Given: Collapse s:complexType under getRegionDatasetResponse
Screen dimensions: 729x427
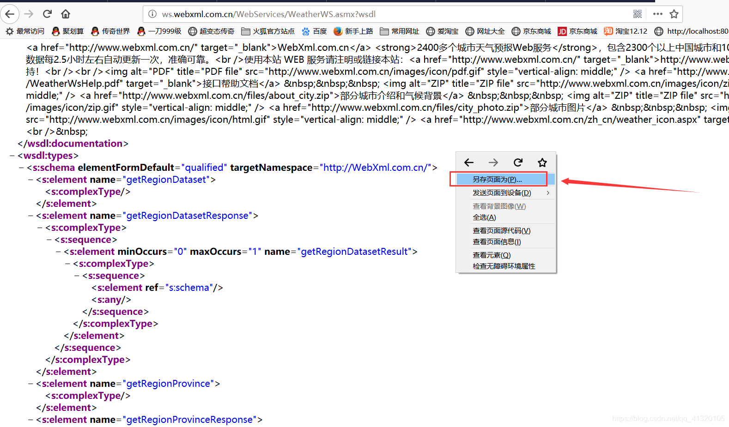Looking at the screenshot, I should point(40,228).
